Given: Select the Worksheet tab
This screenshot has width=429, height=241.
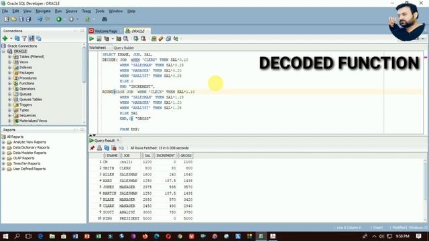Looking at the screenshot, I should pyautogui.click(x=97, y=48).
